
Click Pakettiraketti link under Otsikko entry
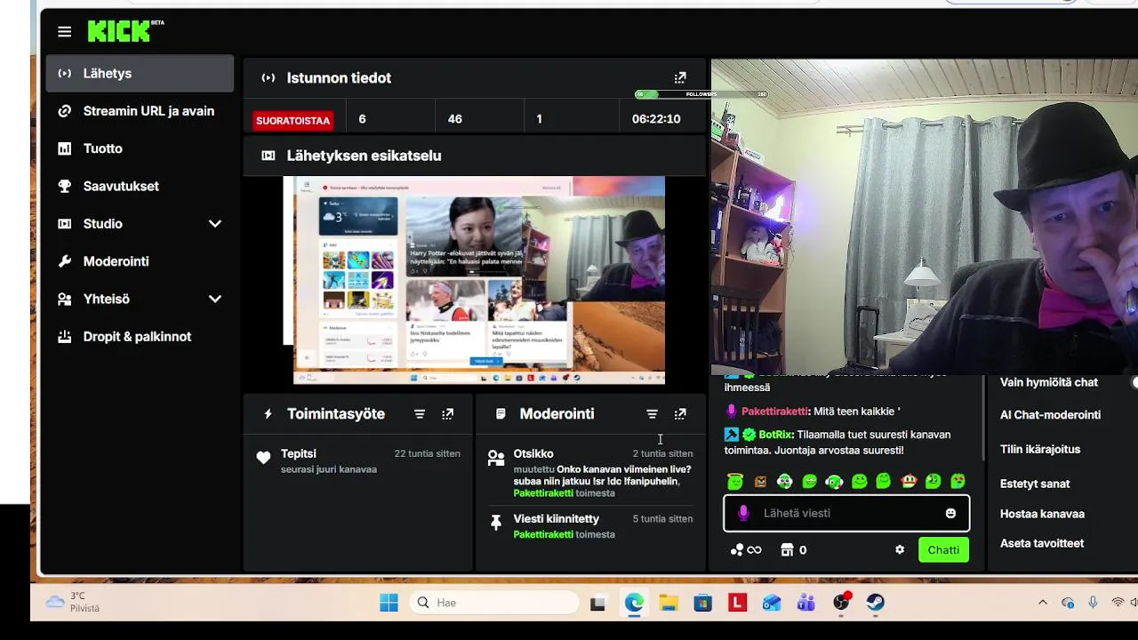pyautogui.click(x=542, y=493)
